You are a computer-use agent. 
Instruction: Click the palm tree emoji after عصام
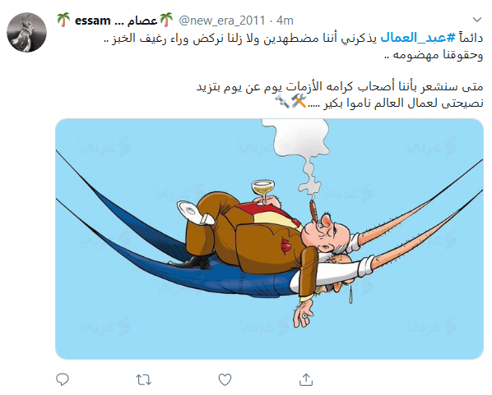[x=166, y=20]
